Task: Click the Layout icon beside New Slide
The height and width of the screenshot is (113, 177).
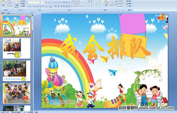Action: pos(23,1)
